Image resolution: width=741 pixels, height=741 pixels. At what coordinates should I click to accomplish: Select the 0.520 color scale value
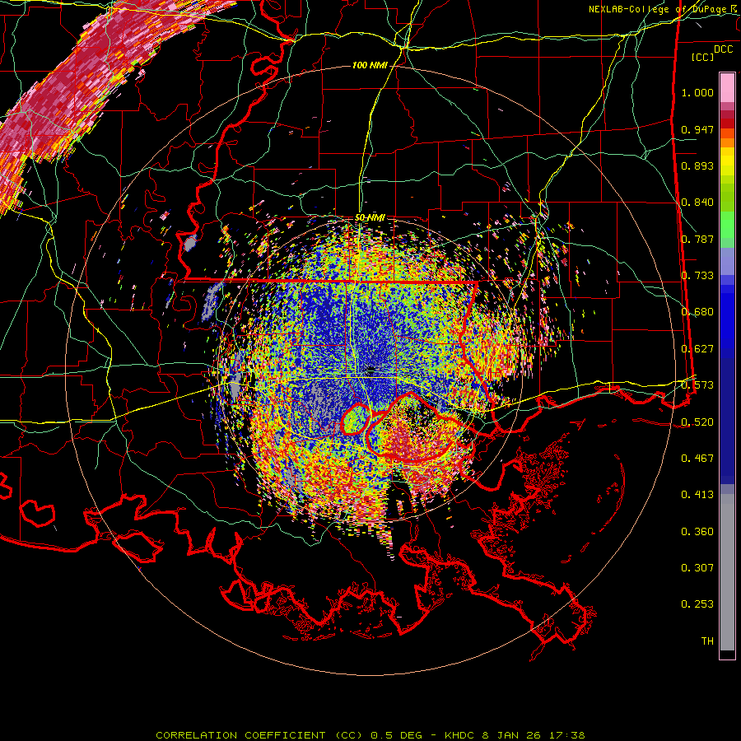697,422
